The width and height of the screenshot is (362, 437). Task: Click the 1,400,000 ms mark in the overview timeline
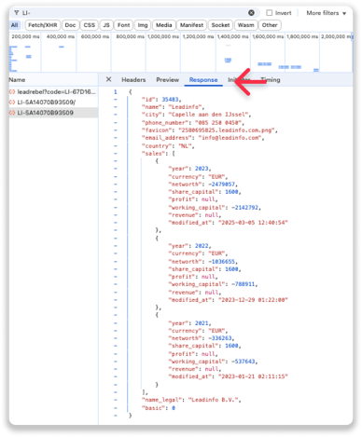(x=233, y=36)
